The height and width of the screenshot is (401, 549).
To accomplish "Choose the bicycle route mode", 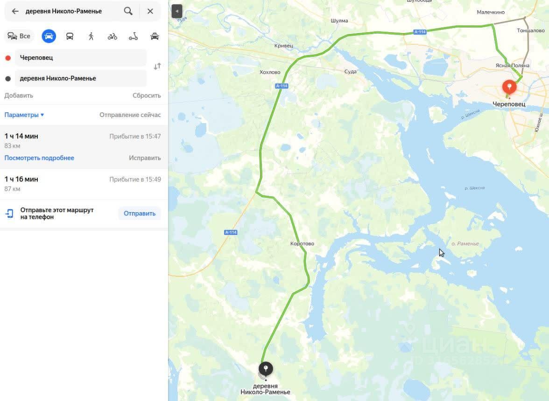I will pyautogui.click(x=113, y=36).
